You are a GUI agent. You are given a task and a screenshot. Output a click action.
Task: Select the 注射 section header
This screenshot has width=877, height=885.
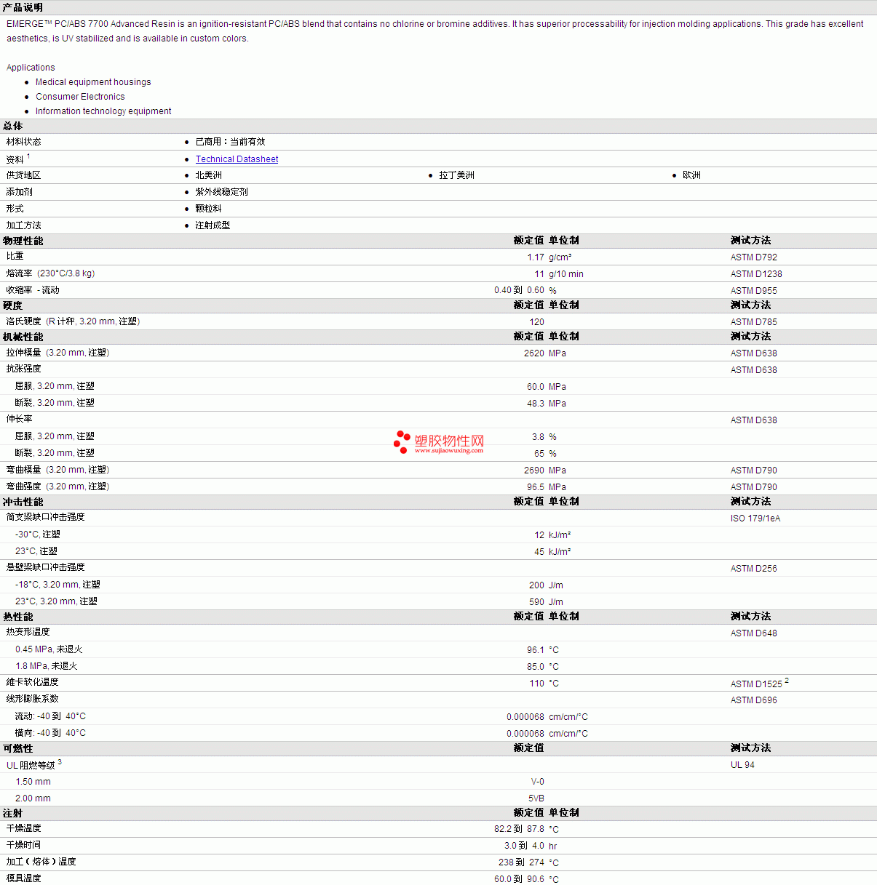(x=12, y=813)
